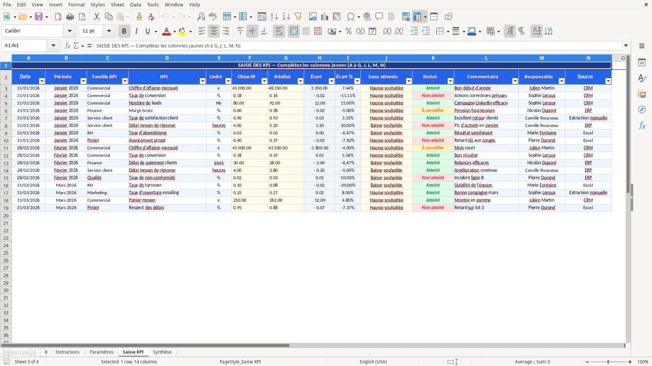Insert Chart icon in toolbar
652x366 pixels.
325,17
